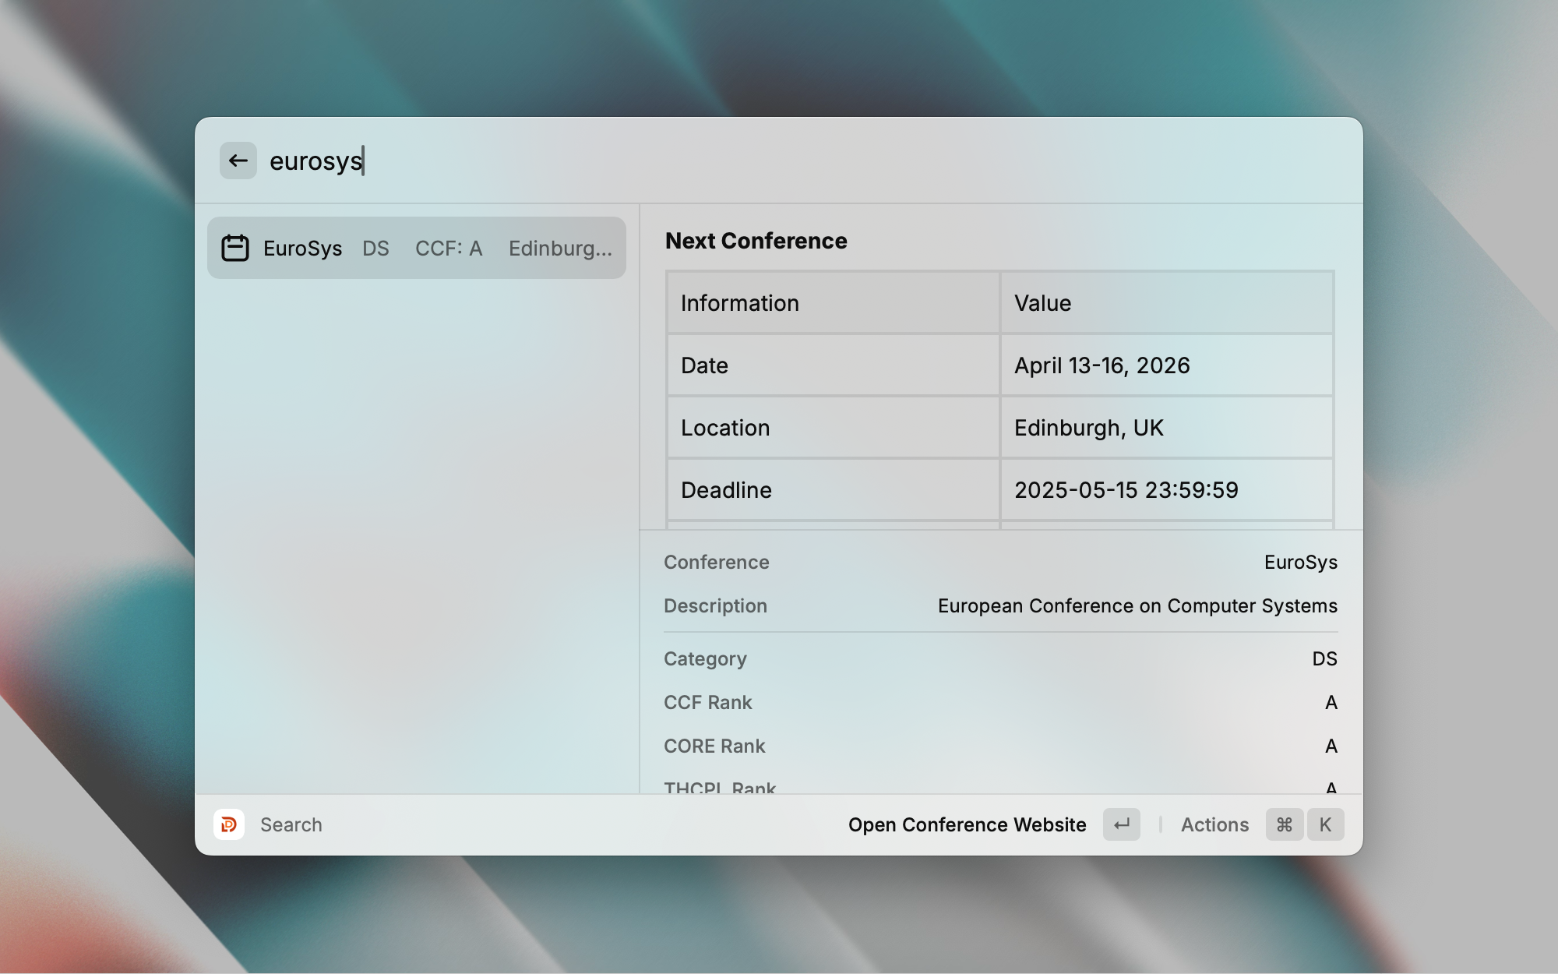The width and height of the screenshot is (1558, 974).
Task: Click the Search label in footer
Action: coord(291,824)
